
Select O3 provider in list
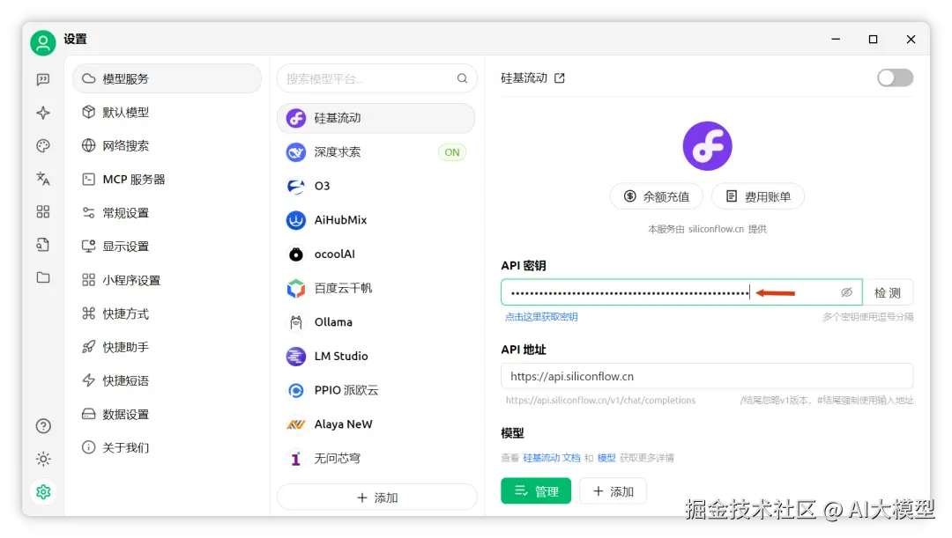click(376, 186)
